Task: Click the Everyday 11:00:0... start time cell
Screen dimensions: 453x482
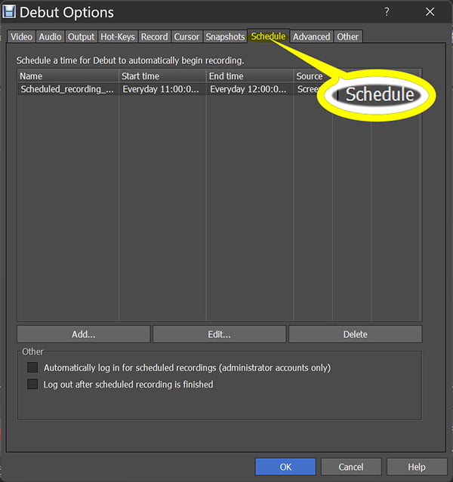Action: pos(161,89)
